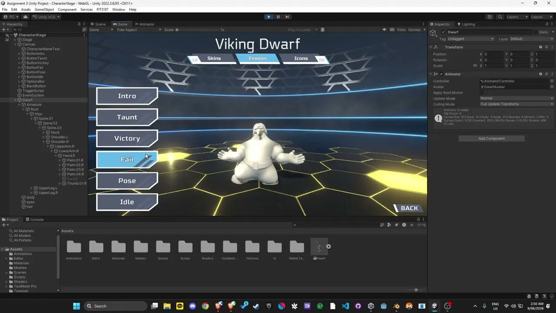The height and width of the screenshot is (313, 556).
Task: Open Visual Studio Code from the taskbar
Action: click(x=345, y=306)
